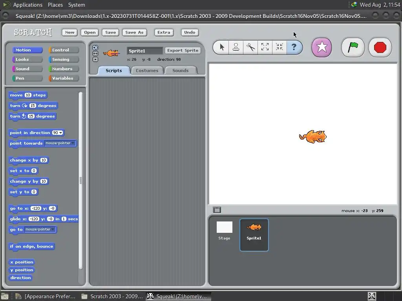Click the x position reporter block

[x=22, y=262]
